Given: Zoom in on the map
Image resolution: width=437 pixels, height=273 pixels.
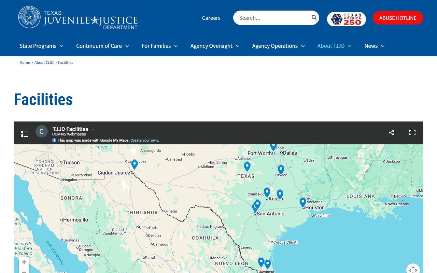Looking at the screenshot, I should tap(24, 262).
